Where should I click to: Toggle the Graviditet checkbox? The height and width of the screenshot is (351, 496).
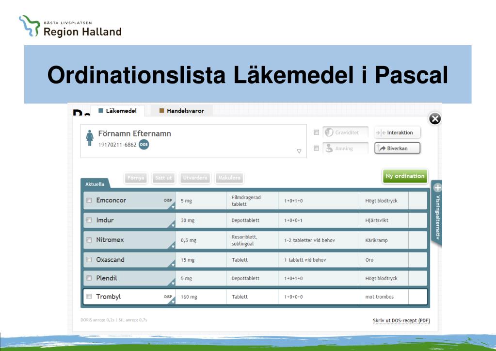(x=316, y=133)
